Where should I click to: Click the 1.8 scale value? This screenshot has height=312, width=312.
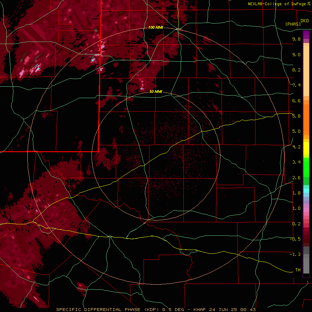(296, 193)
